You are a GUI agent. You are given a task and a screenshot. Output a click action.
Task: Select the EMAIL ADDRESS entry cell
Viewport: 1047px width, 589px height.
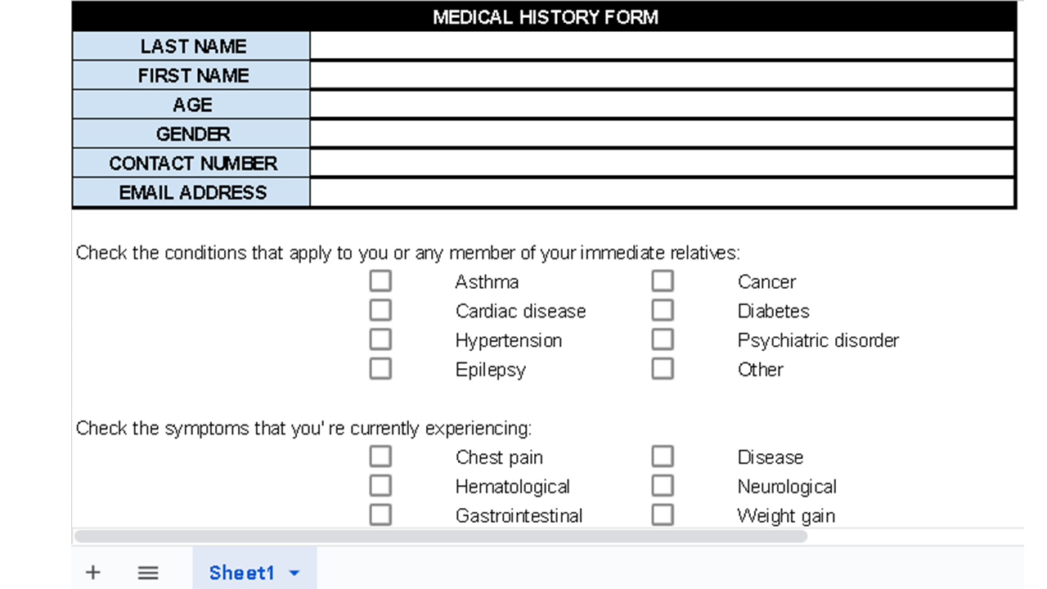click(662, 192)
